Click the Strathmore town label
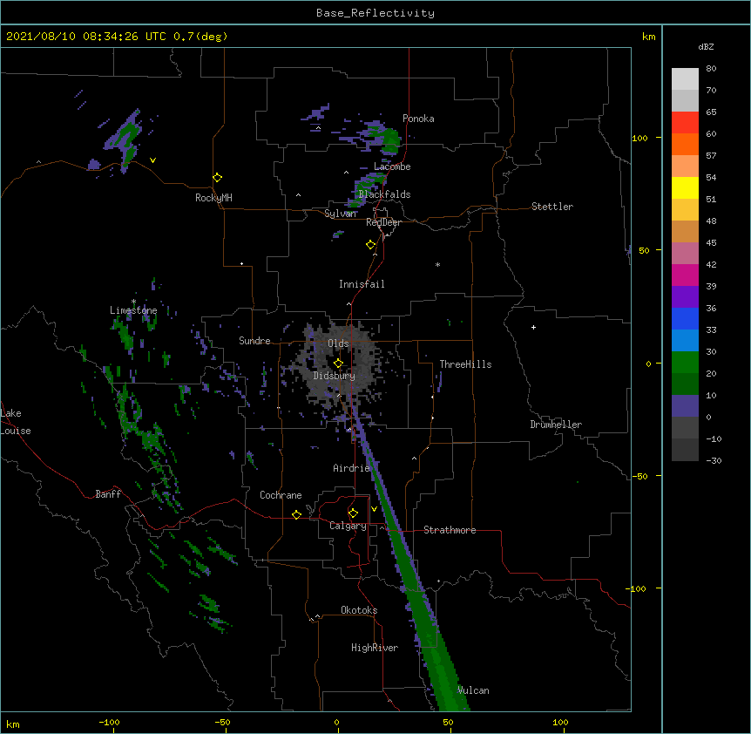 [x=450, y=530]
